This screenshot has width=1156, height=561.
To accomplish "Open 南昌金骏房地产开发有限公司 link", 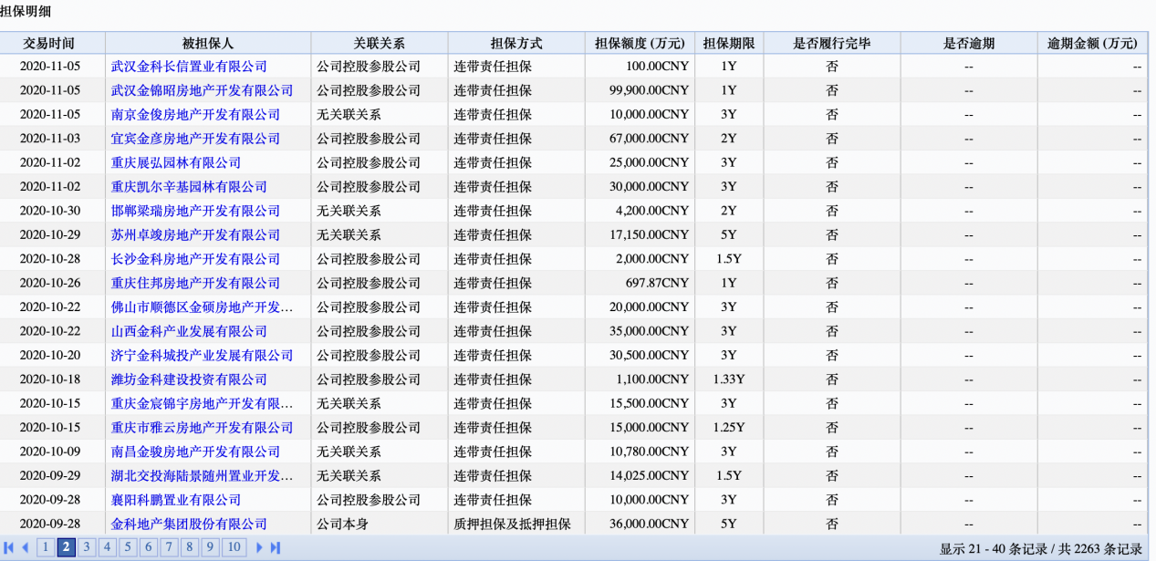I will tap(195, 452).
